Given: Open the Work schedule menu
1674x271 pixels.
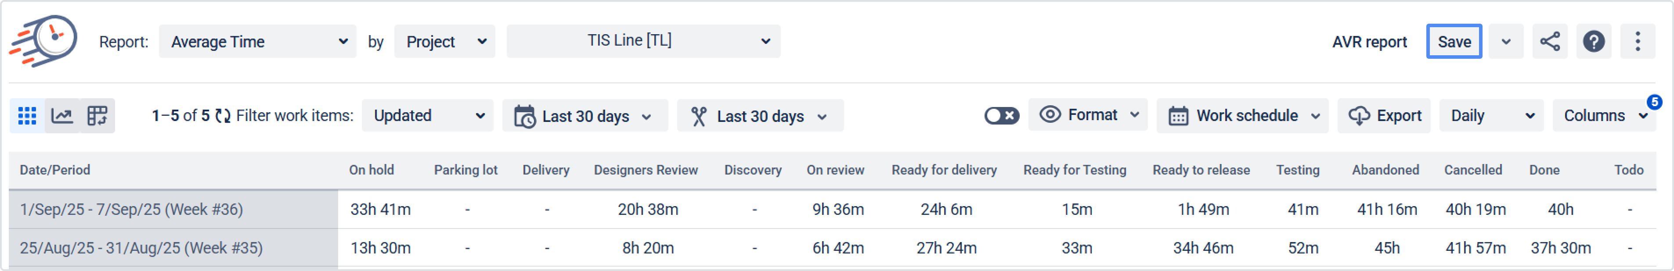Looking at the screenshot, I should pos(1242,116).
